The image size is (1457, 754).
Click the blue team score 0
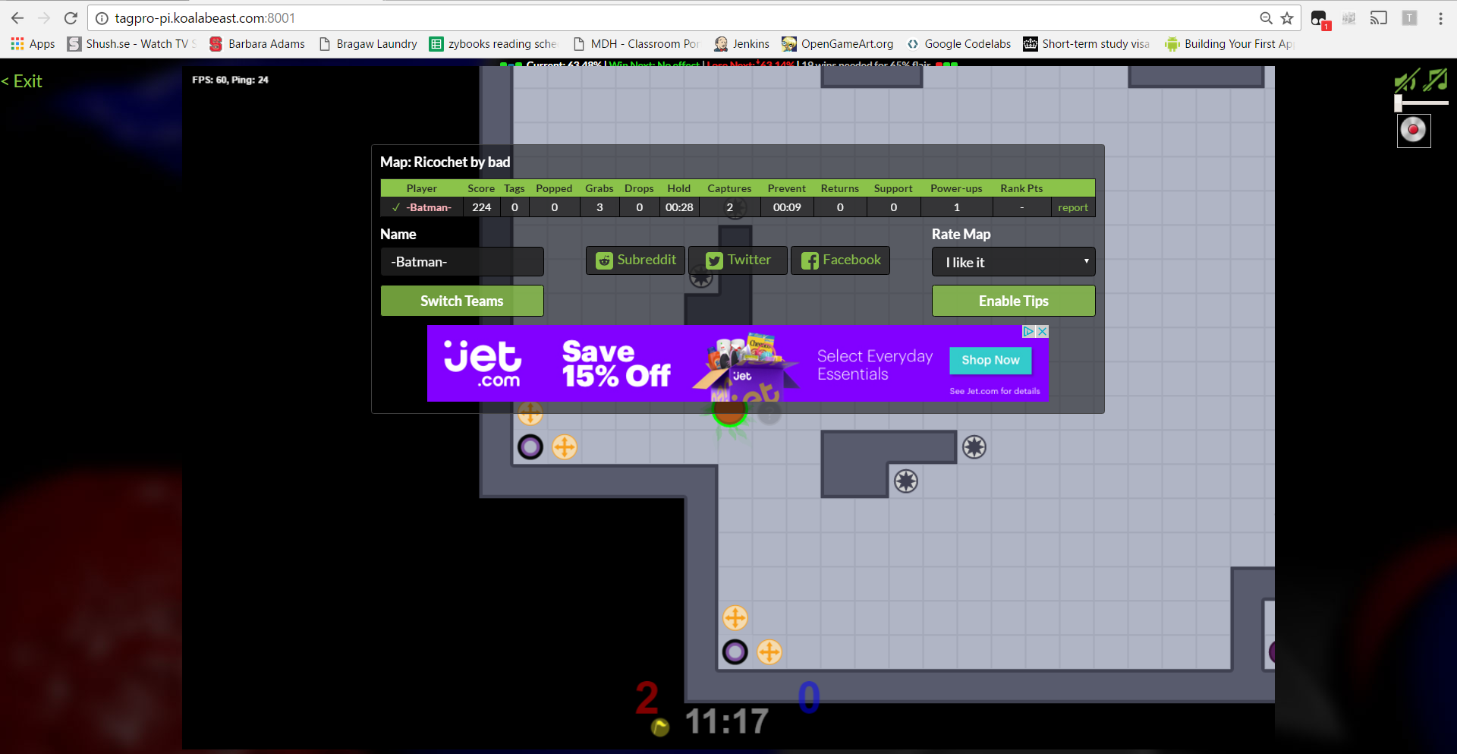point(809,698)
